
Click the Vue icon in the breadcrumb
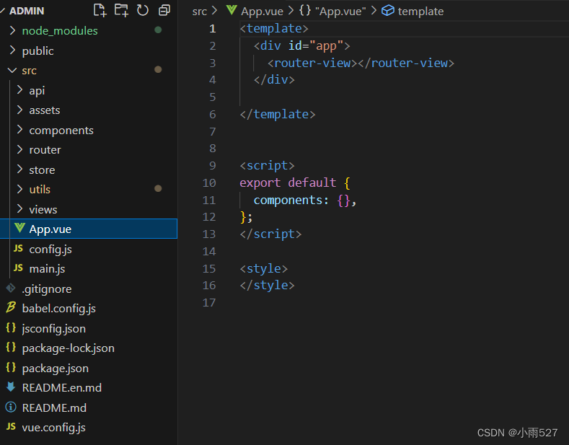point(231,10)
